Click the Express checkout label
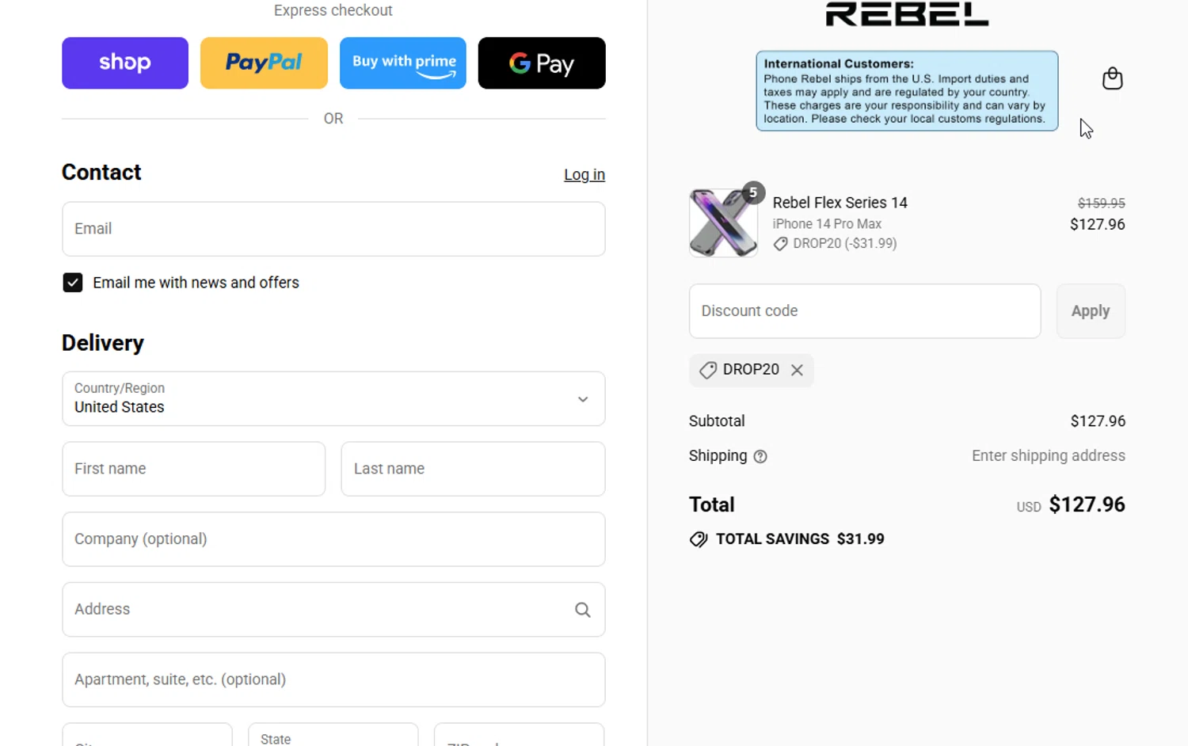Image resolution: width=1188 pixels, height=746 pixels. [333, 10]
